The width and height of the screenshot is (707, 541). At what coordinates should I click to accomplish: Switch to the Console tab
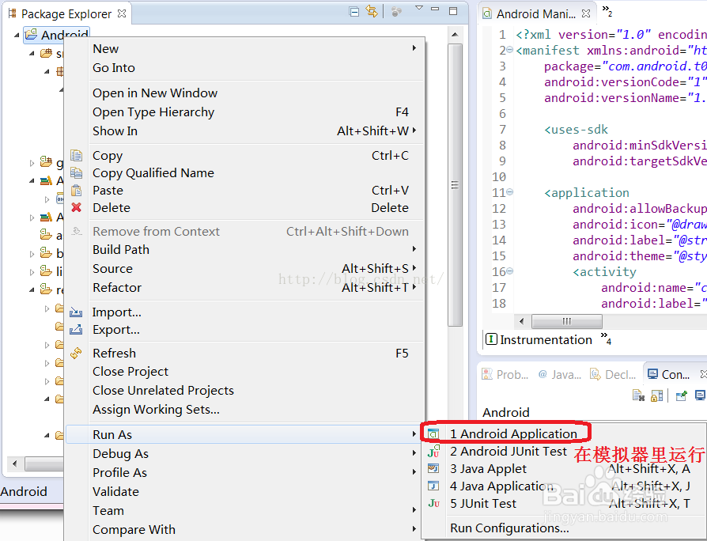coord(669,374)
